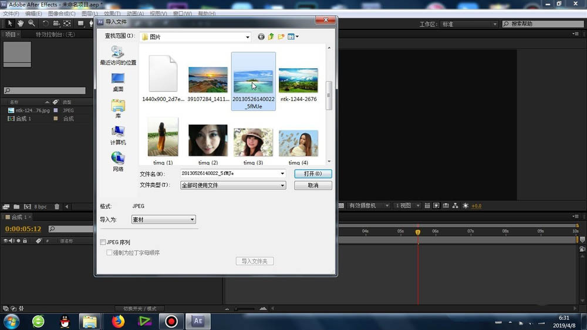The height and width of the screenshot is (330, 587).
Task: Select the Camera tool
Action: pos(56,23)
